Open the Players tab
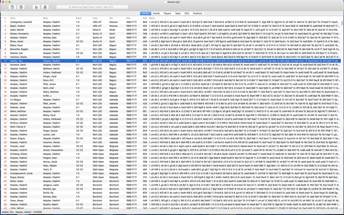 (x=168, y=13)
